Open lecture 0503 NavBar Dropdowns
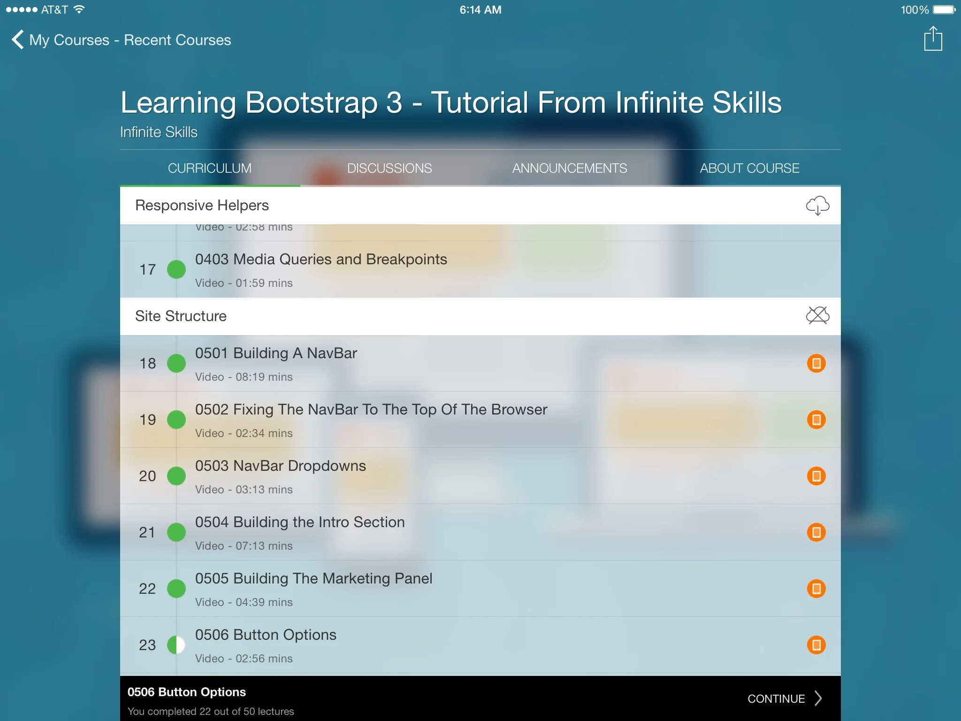The height and width of the screenshot is (721, 961). point(480,476)
